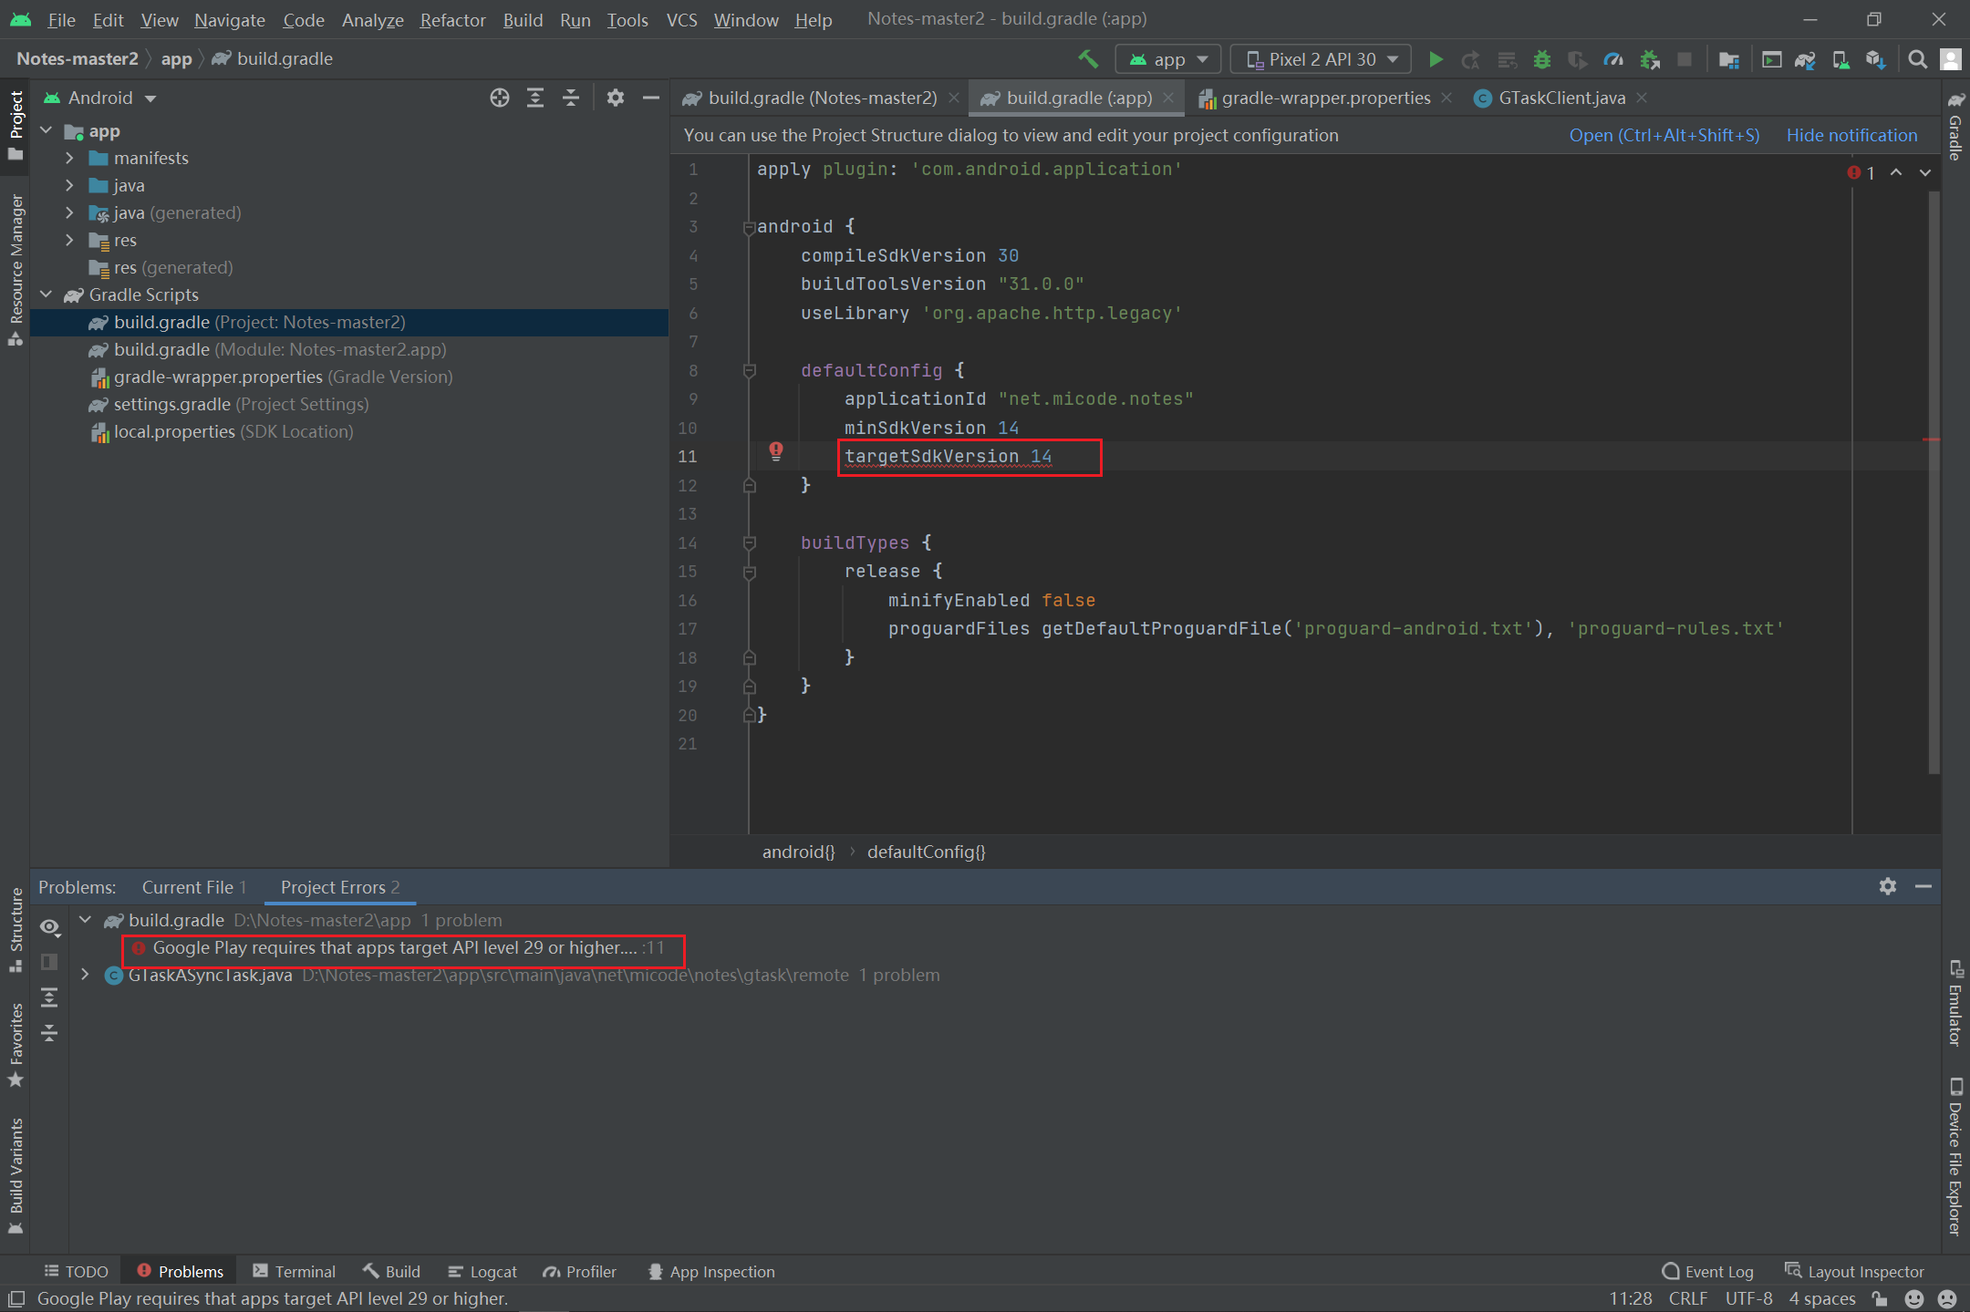Toggle the eye view-options icon in Problems
This screenshot has height=1312, width=1970.
coord(49,927)
